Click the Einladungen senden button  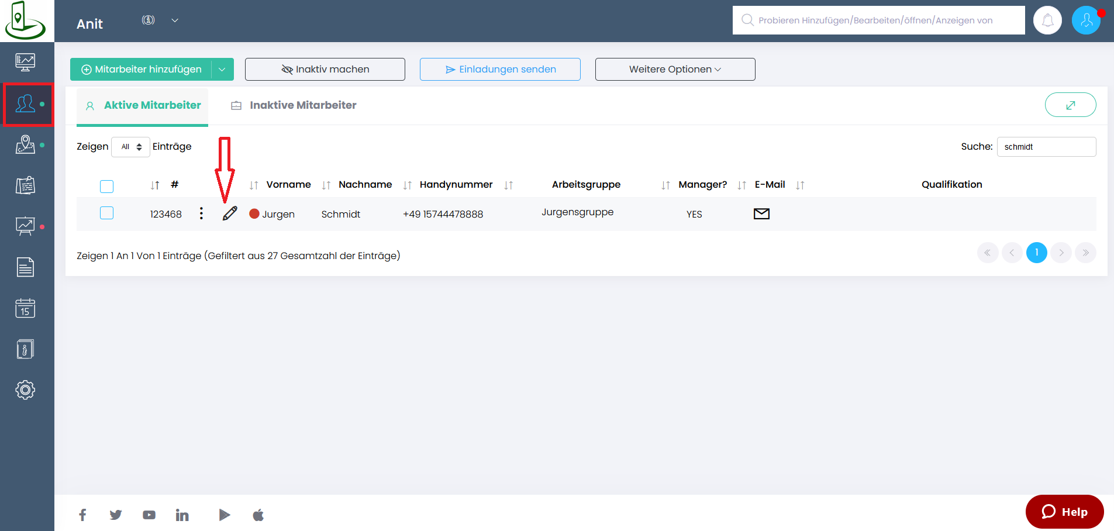[x=500, y=70]
